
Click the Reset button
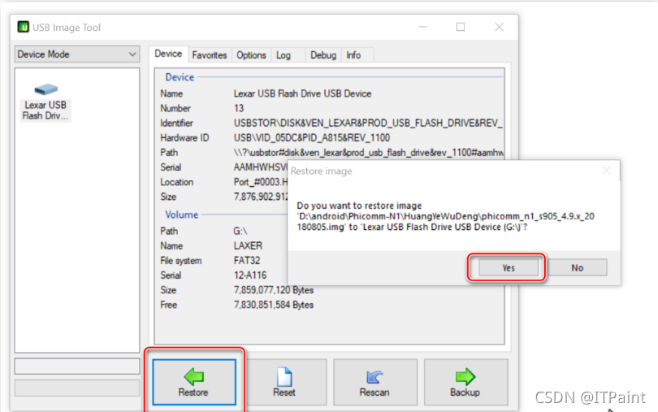(284, 382)
